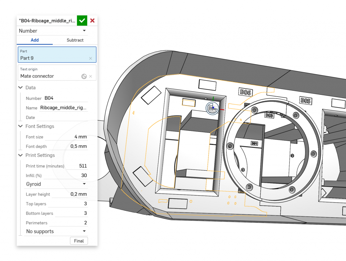
Task: Switch to the Subtract tab
Action: point(75,40)
